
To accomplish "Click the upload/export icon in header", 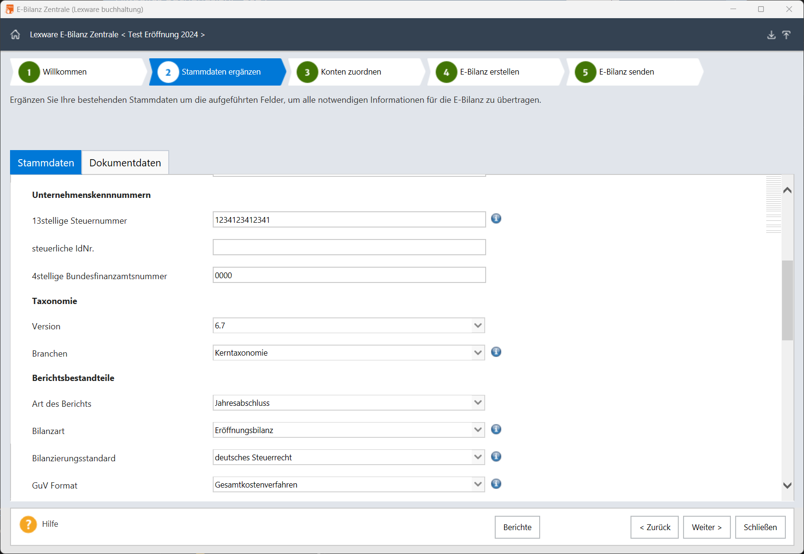I will [786, 35].
